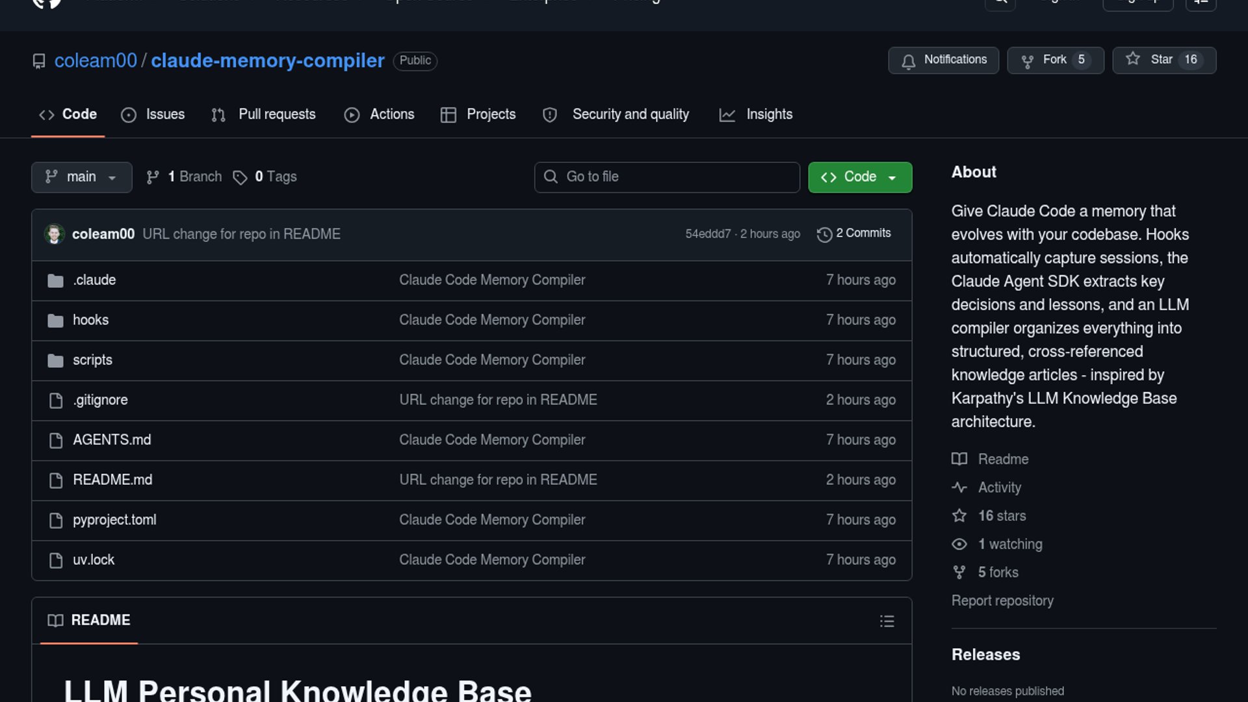
Task: Click the Activity pulse icon in About
Action: click(959, 487)
